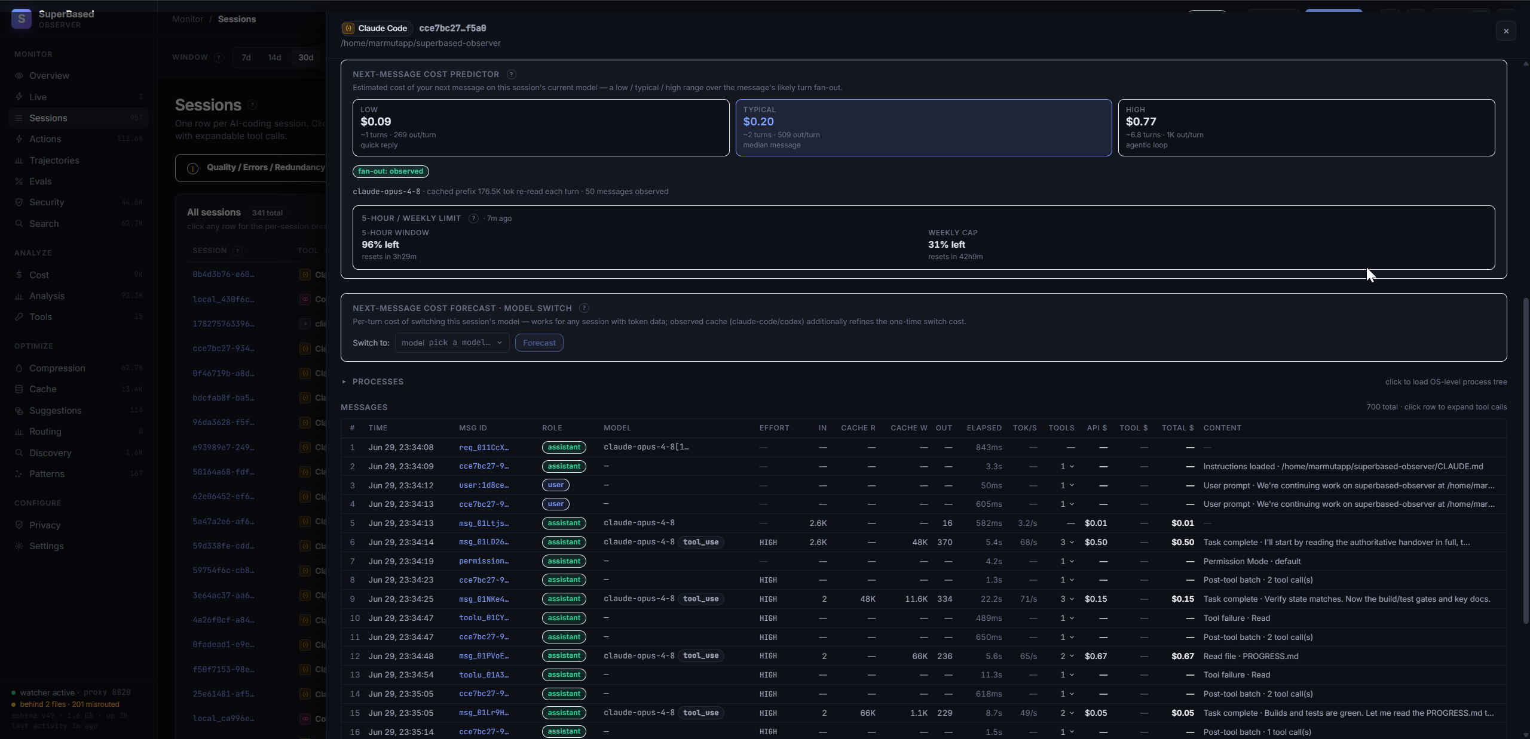This screenshot has height=739, width=1530.
Task: Open the Sessions sidebar menu item
Action: point(79,118)
